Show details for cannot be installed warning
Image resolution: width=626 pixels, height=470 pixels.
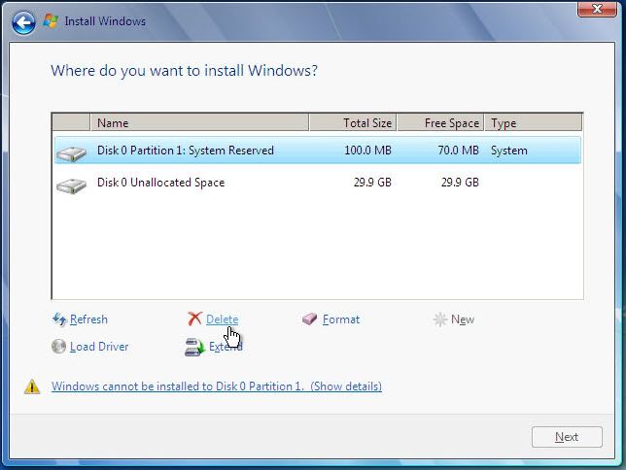[x=217, y=386]
